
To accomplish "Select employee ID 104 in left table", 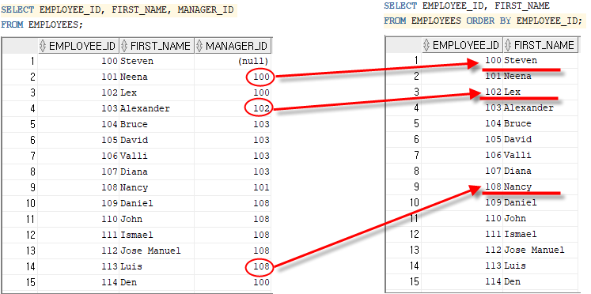I will point(110,125).
